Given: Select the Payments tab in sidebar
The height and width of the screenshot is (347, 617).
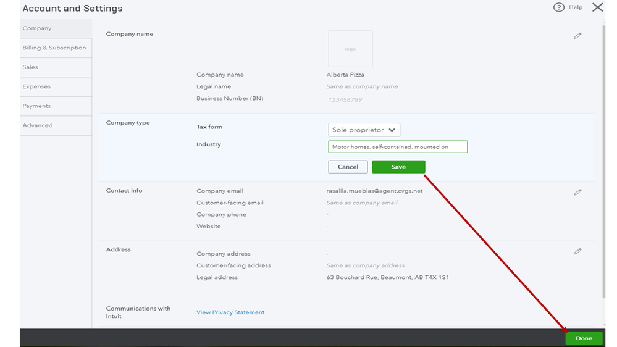Looking at the screenshot, I should click(36, 106).
